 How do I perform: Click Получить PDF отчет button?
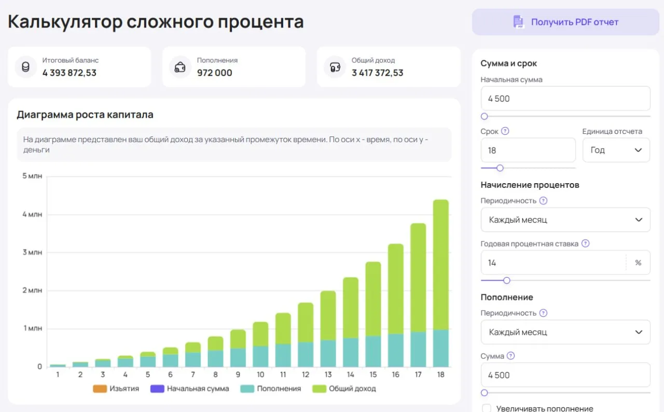coord(565,22)
